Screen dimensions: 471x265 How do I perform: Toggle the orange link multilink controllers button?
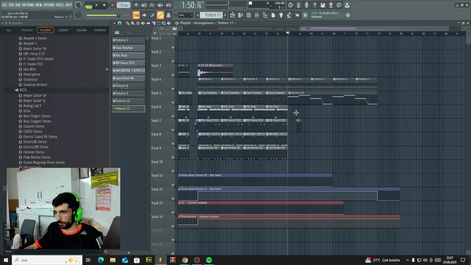point(160,15)
